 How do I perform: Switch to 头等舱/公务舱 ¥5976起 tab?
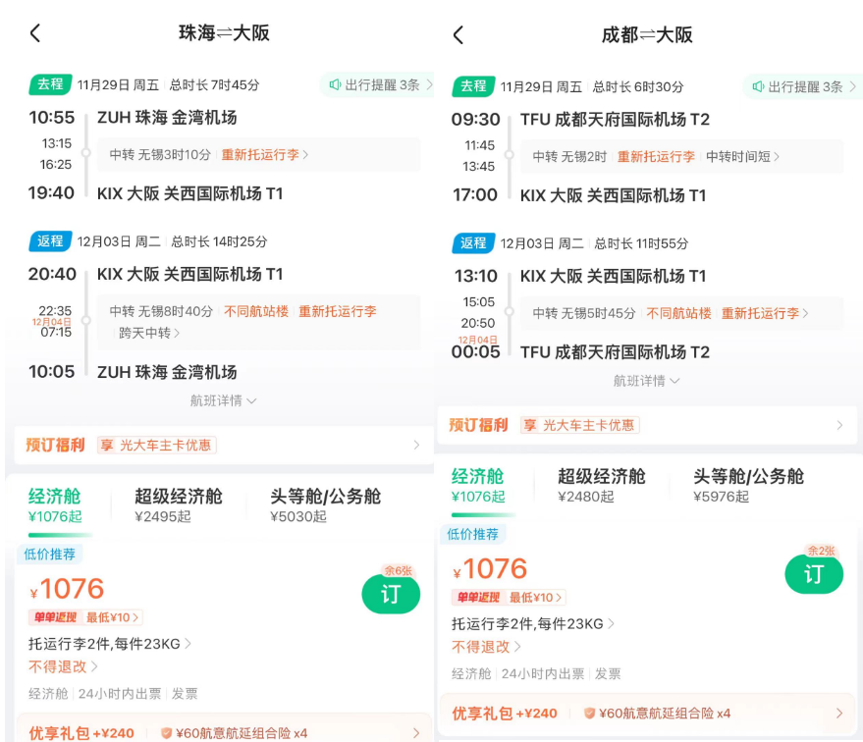pos(748,486)
